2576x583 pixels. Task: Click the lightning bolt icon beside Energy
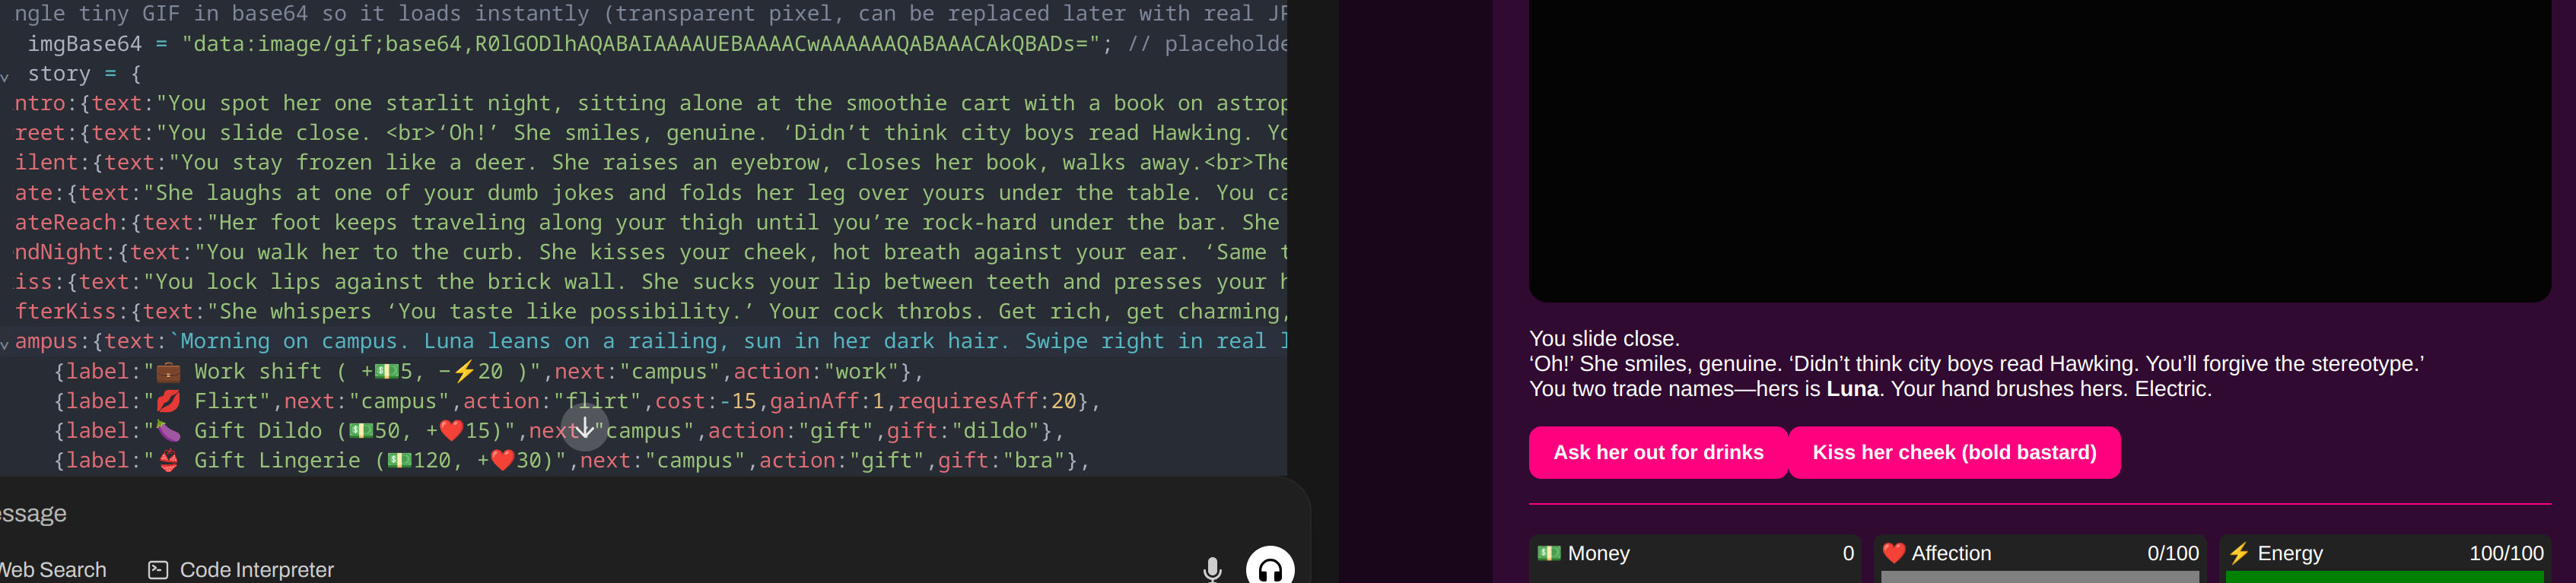[x=2239, y=553]
